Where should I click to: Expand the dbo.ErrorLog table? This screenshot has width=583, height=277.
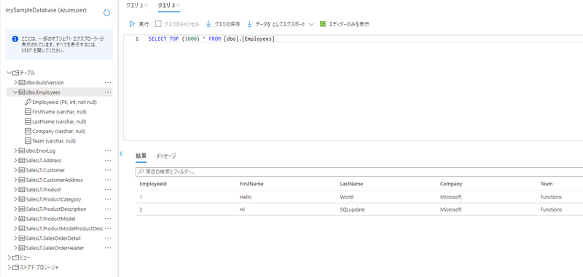click(15, 151)
